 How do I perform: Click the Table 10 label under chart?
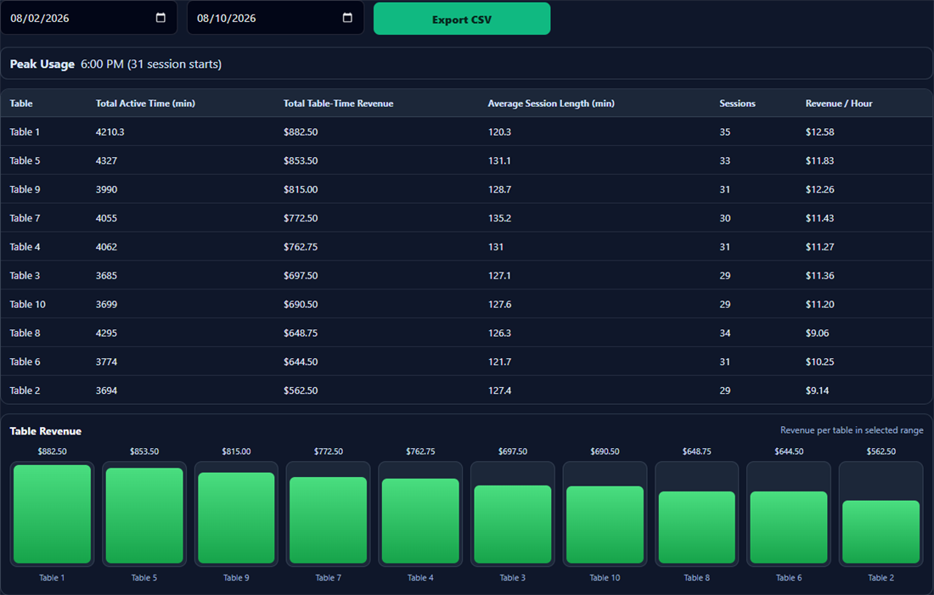[x=605, y=578]
